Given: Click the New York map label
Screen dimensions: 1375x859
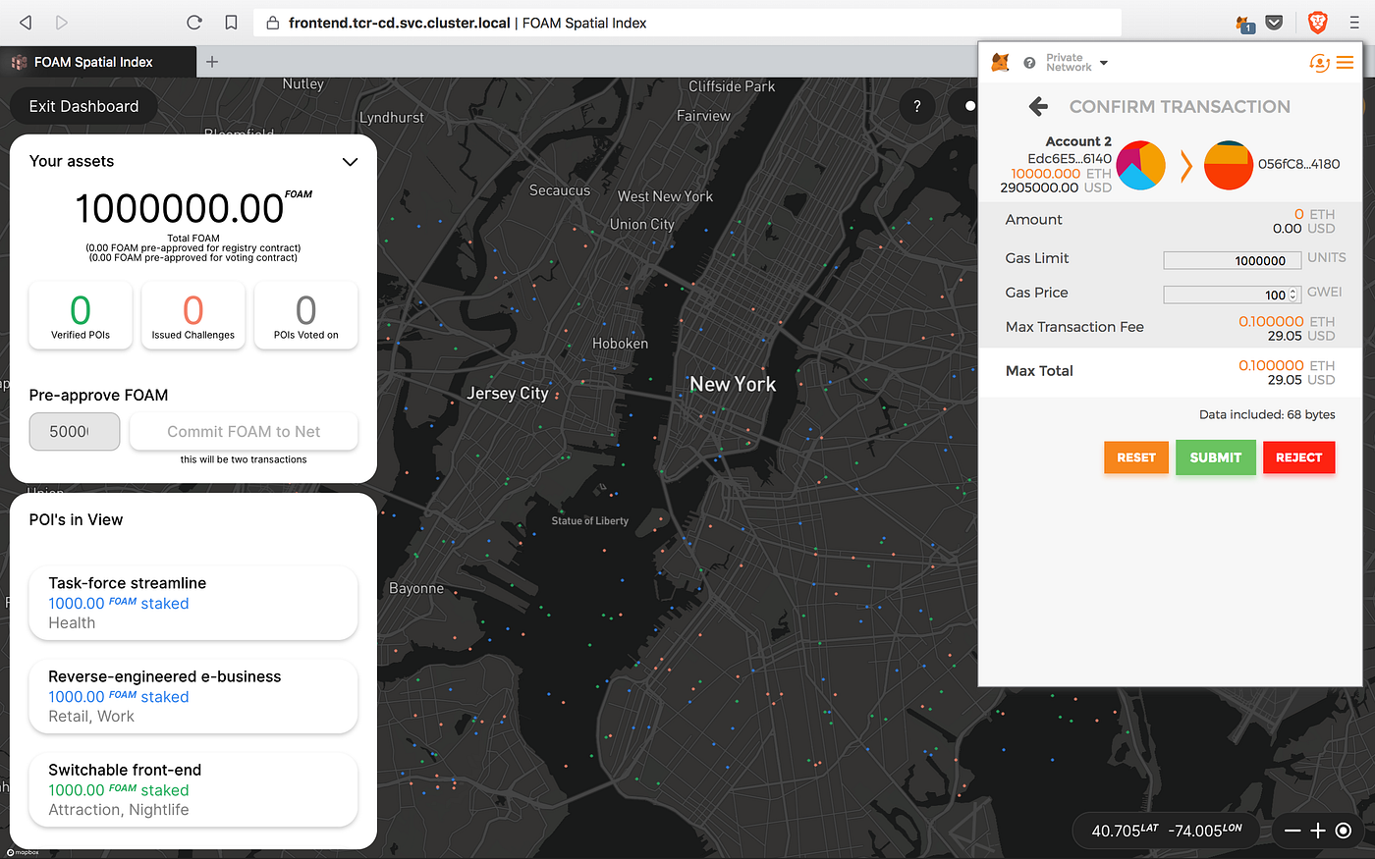Looking at the screenshot, I should tap(733, 384).
